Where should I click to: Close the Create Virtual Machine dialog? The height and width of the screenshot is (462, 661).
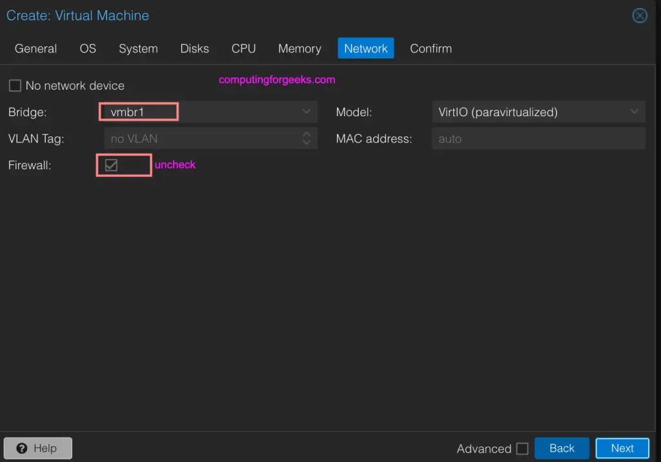coord(640,15)
